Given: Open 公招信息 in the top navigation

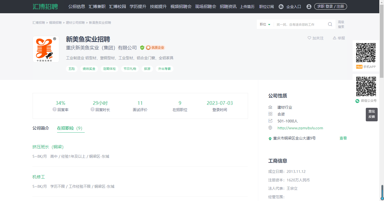Looking at the screenshot, I should point(77,7).
